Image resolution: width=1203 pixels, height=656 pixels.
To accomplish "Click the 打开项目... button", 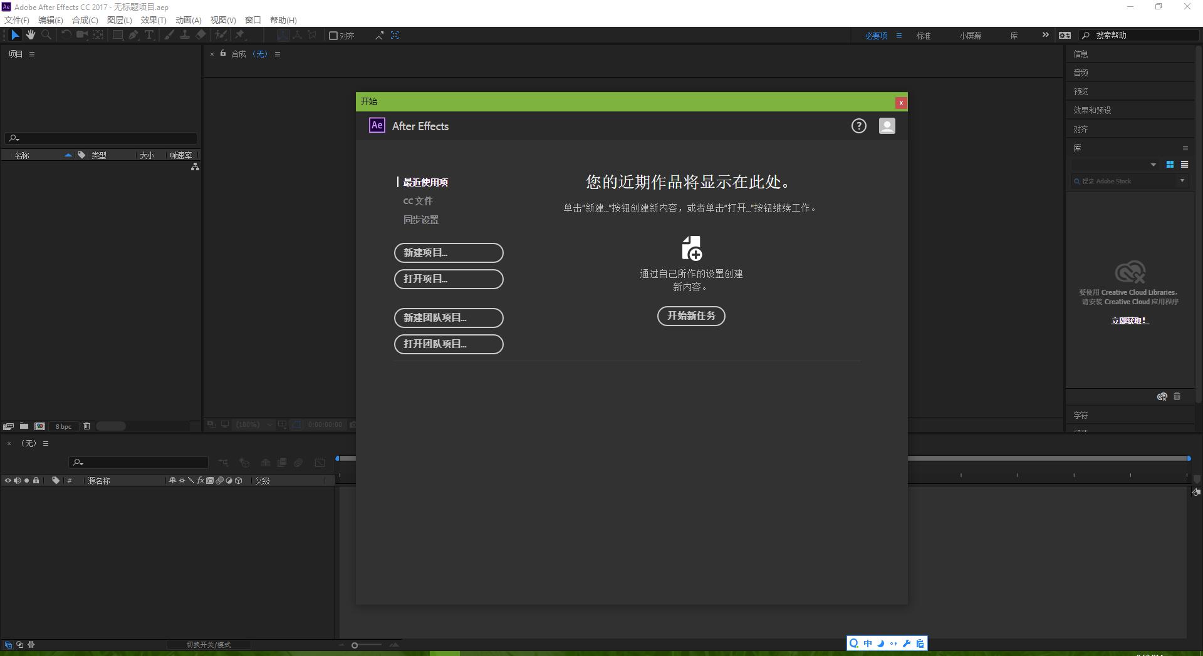I will [x=449, y=279].
